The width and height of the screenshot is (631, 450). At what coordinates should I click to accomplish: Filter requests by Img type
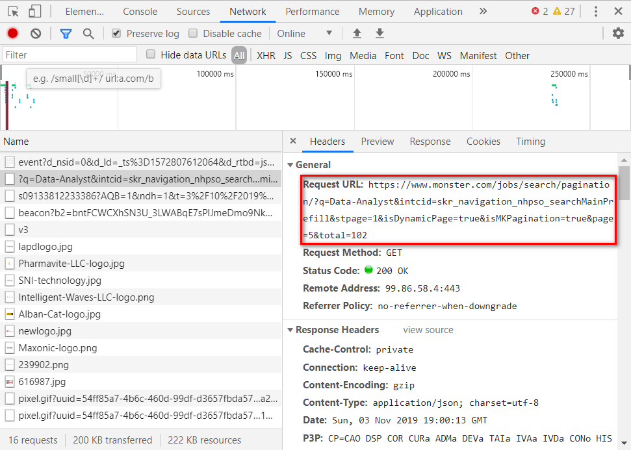(x=333, y=55)
